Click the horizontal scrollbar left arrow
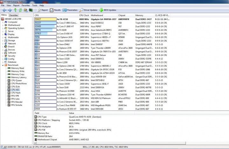This screenshot has height=149, width=229. [35, 143]
